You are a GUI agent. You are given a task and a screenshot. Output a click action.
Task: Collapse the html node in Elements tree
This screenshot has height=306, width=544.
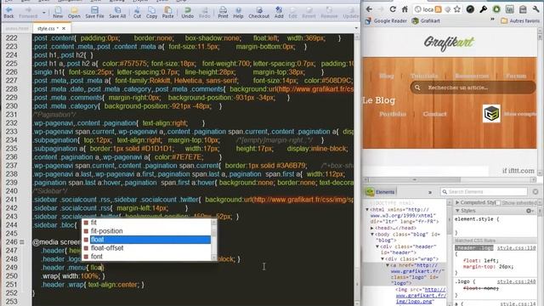point(367,210)
